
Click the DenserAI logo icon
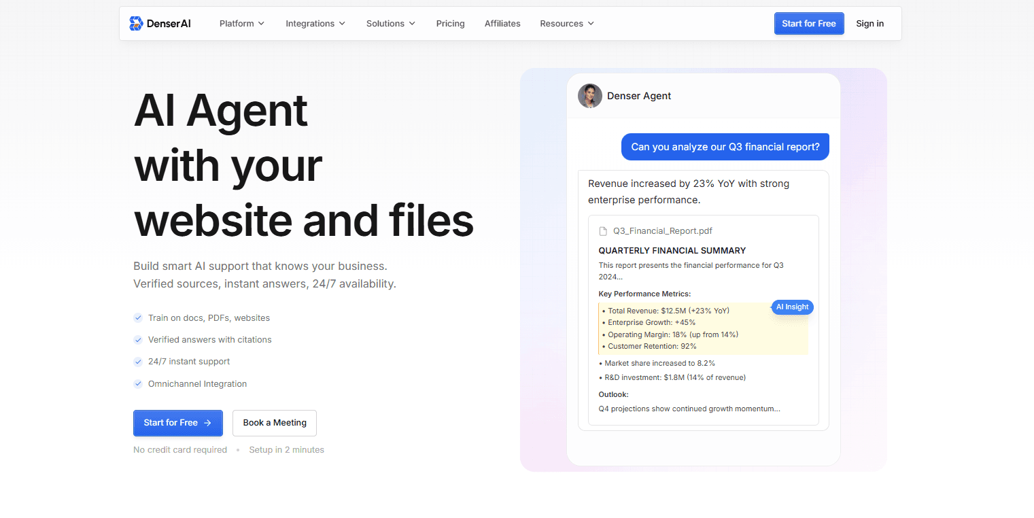coord(136,22)
